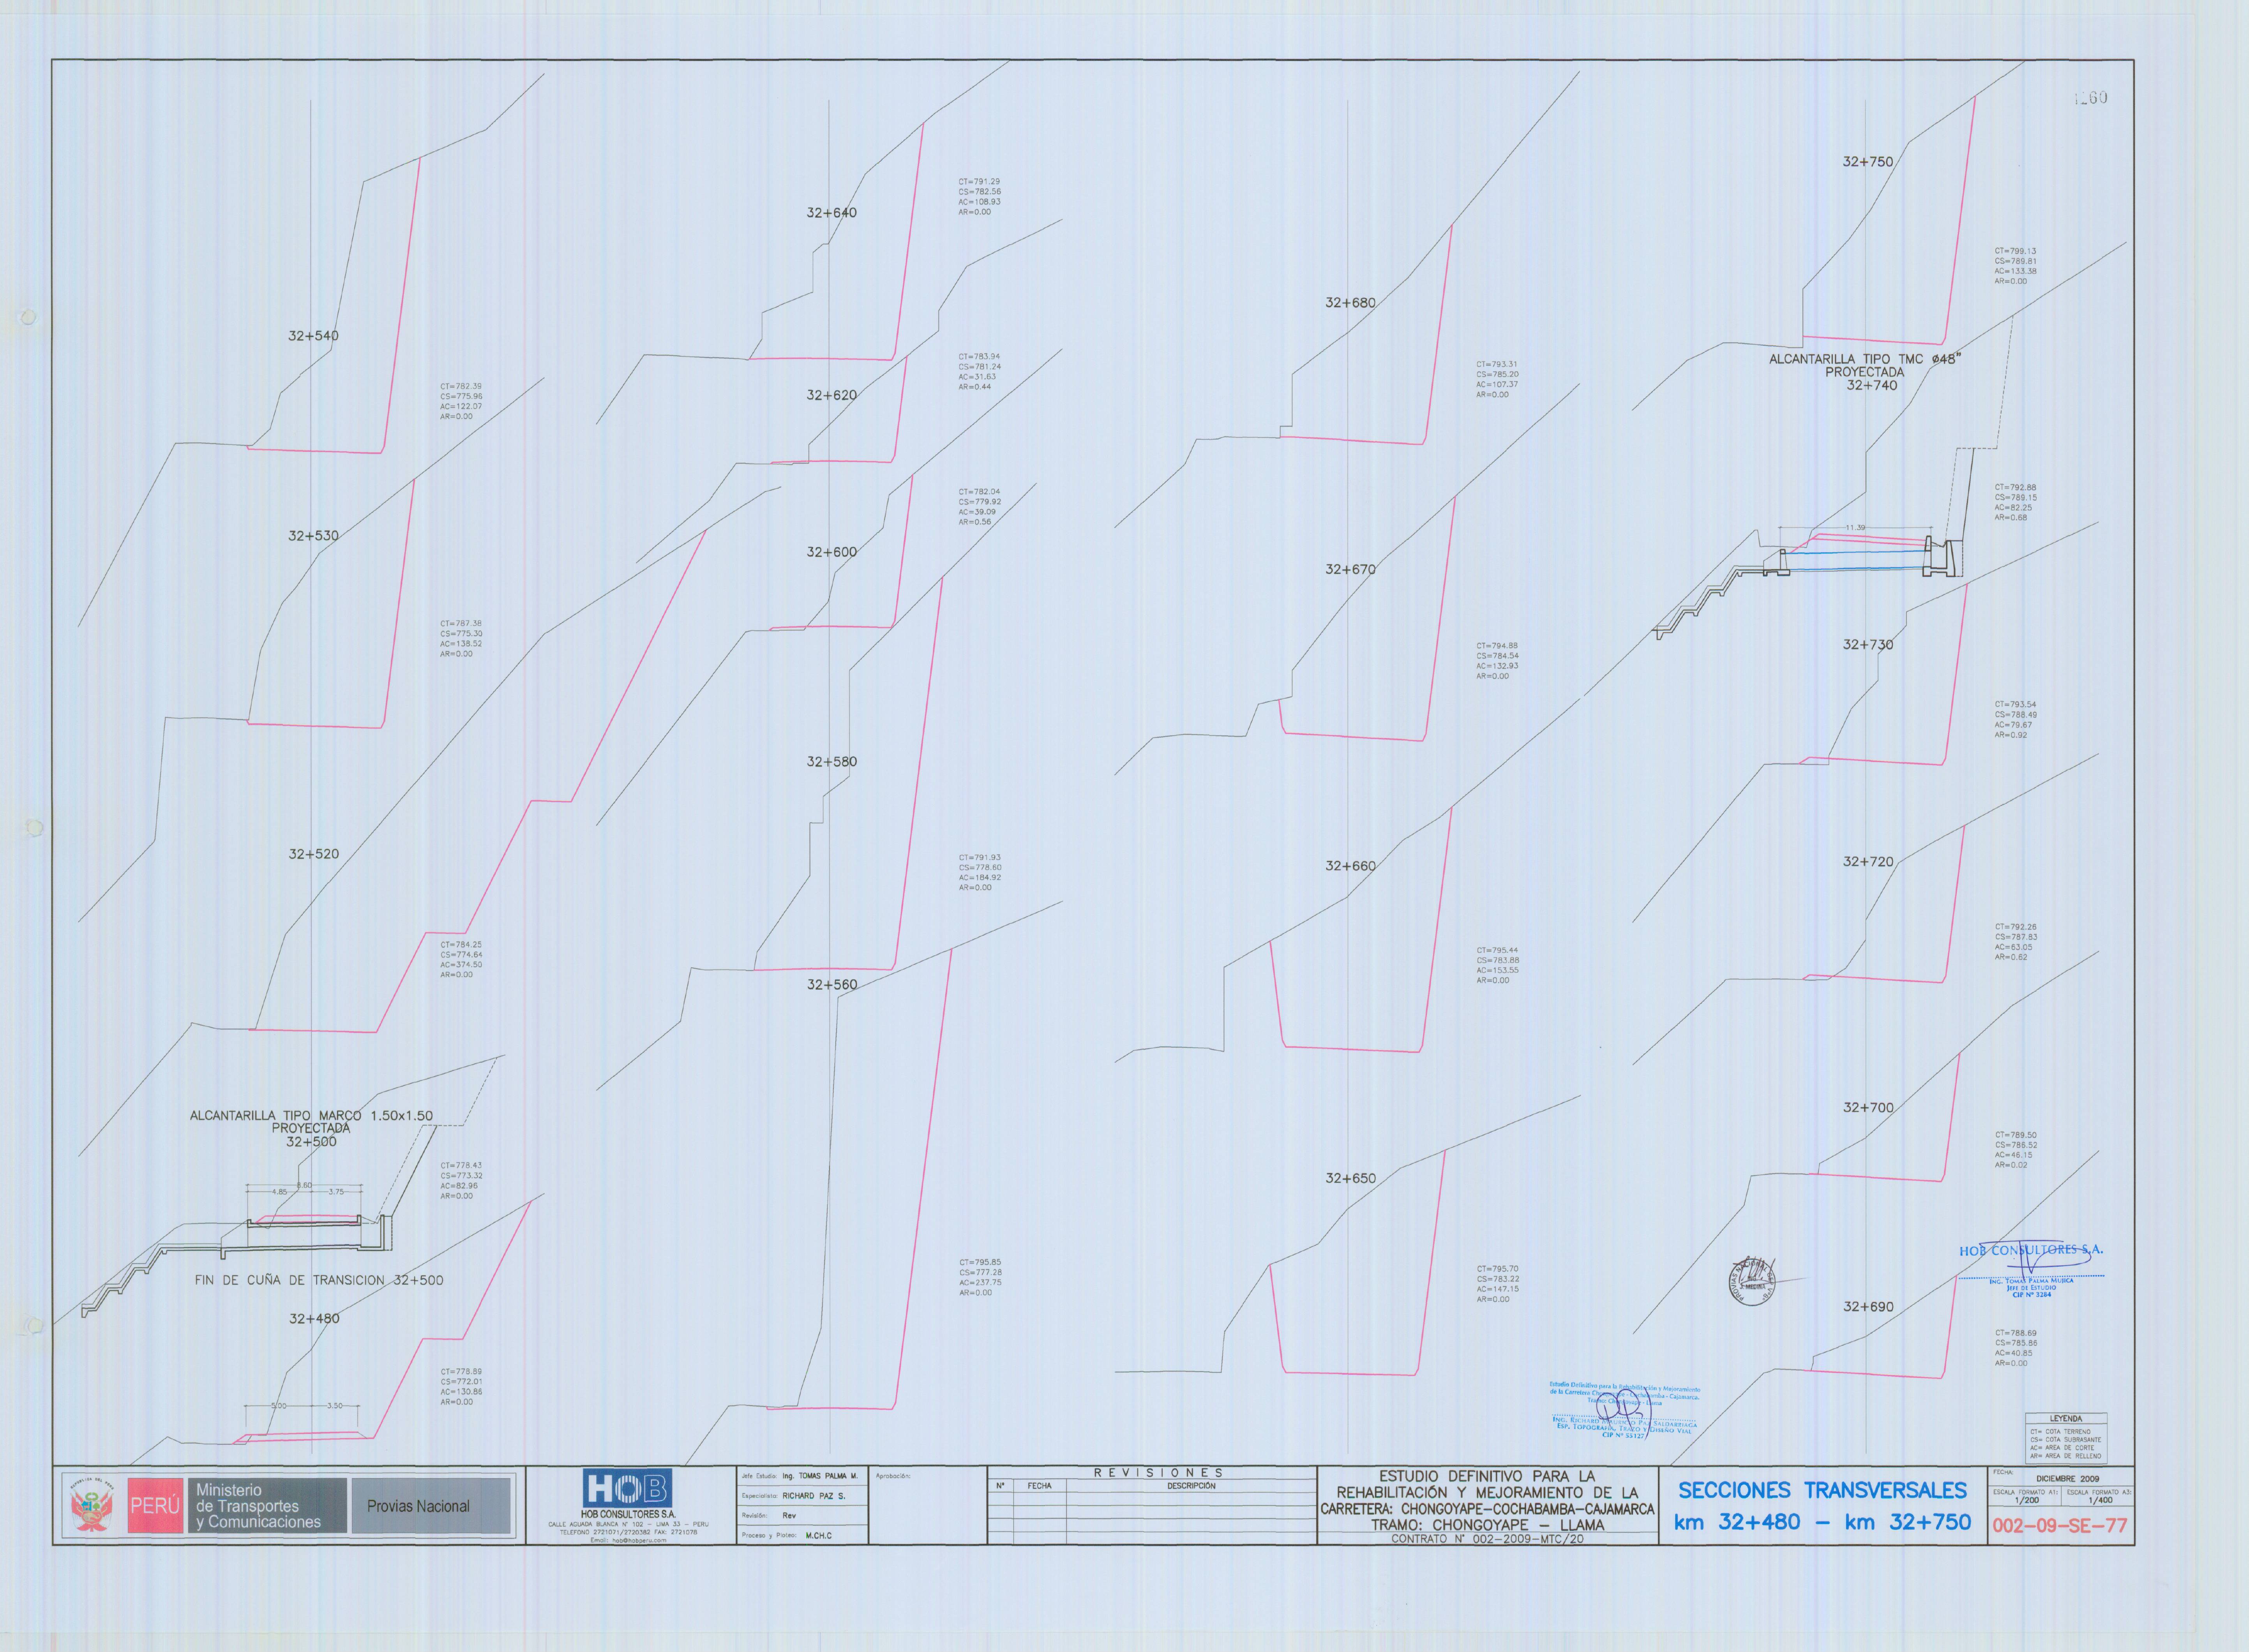The height and width of the screenshot is (1652, 2249).
Task: Click the value CT=782.39
Action: point(460,386)
